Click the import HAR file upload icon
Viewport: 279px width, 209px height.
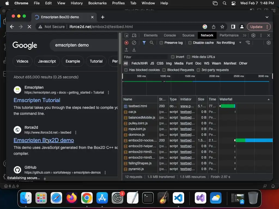(x=126, y=50)
